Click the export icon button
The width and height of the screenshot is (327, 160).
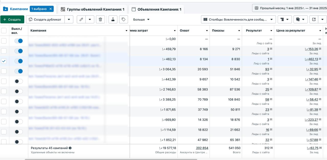tap(314, 19)
